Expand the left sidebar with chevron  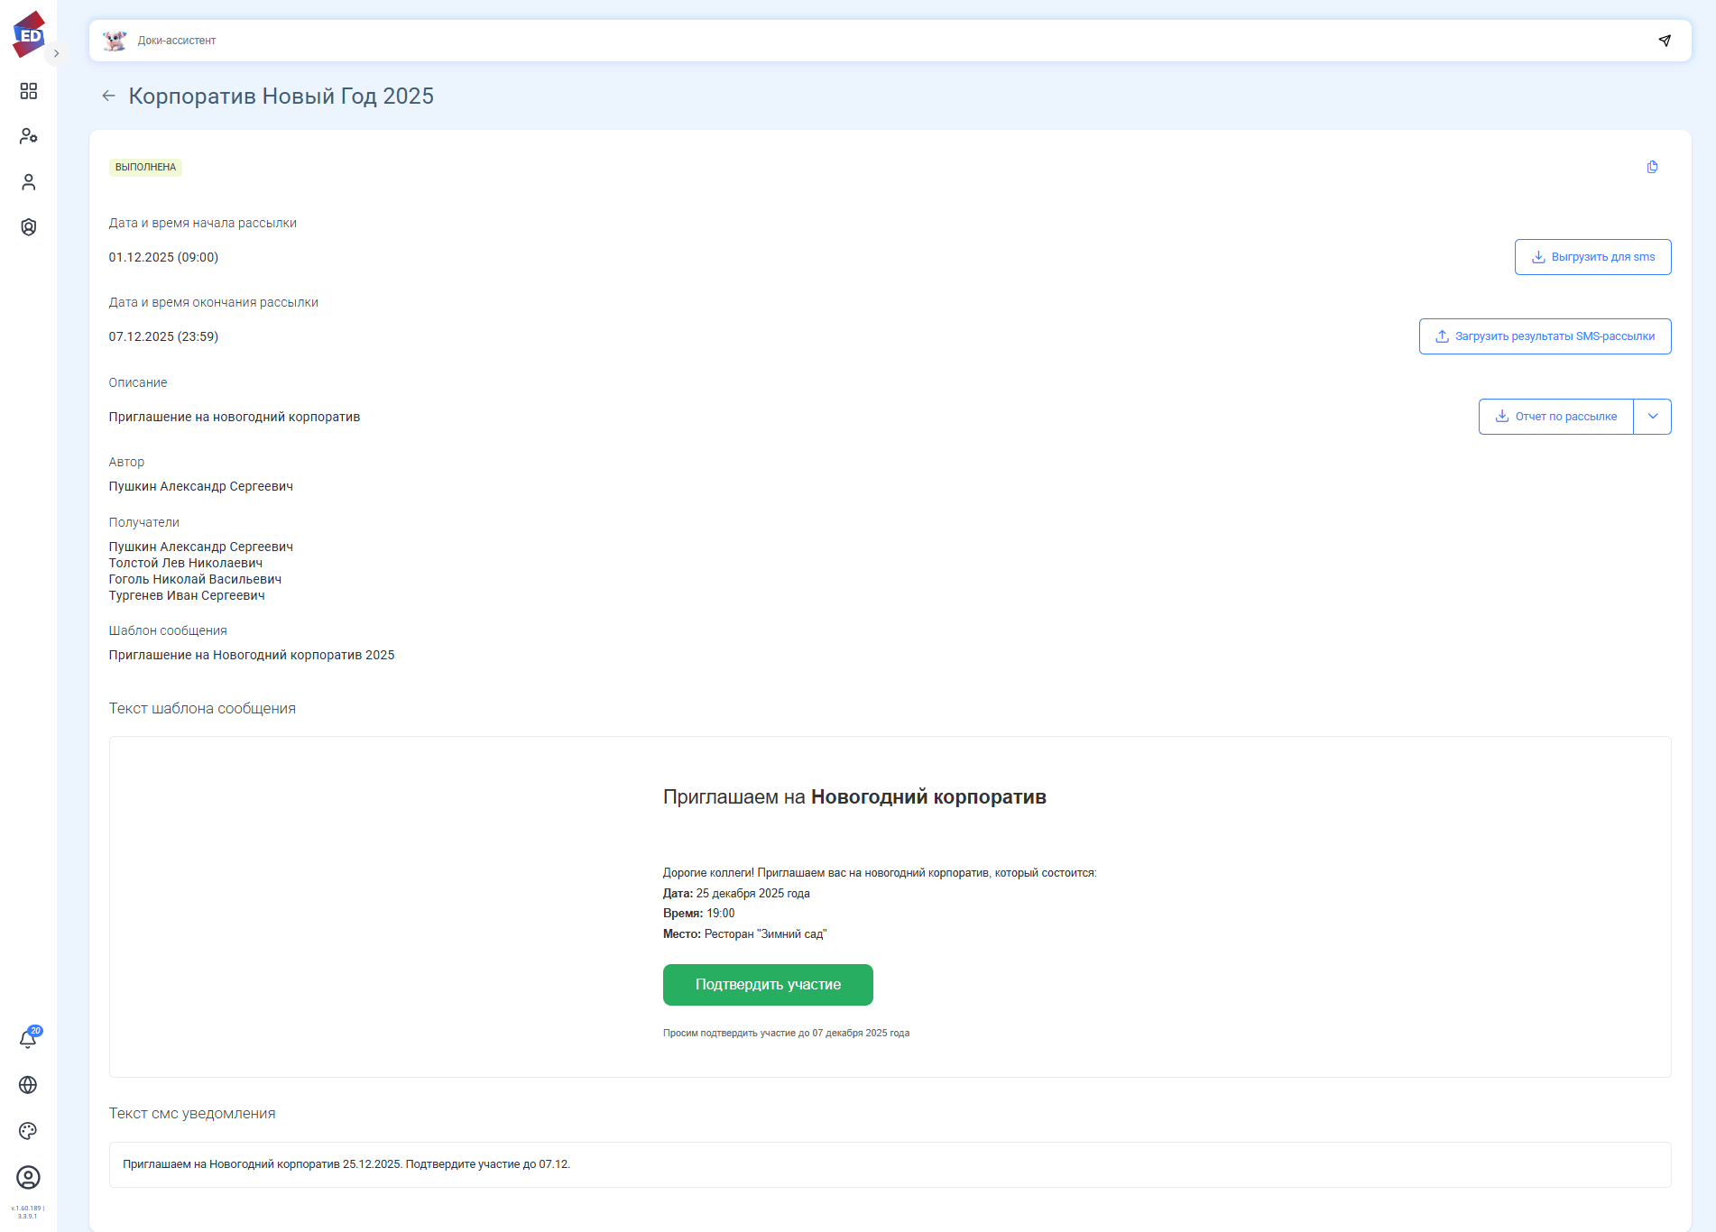56,53
